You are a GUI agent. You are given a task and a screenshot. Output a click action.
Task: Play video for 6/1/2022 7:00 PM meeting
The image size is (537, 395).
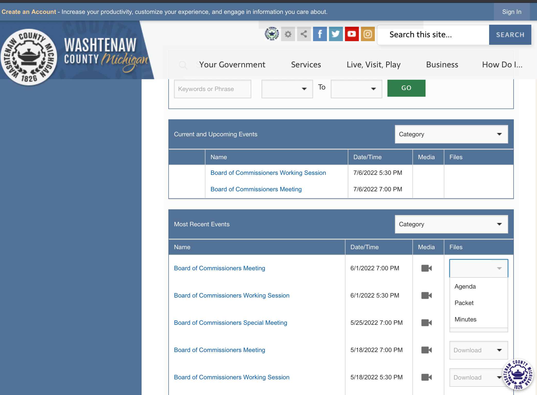pos(426,268)
